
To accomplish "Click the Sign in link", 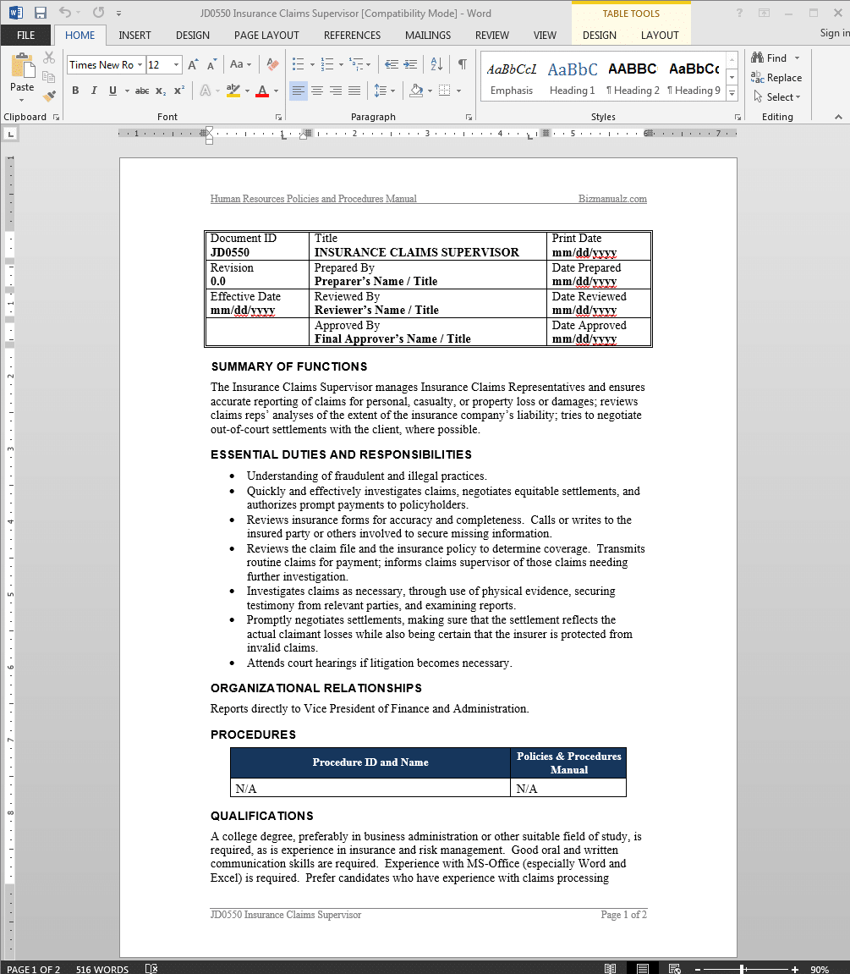I will pyautogui.click(x=835, y=33).
